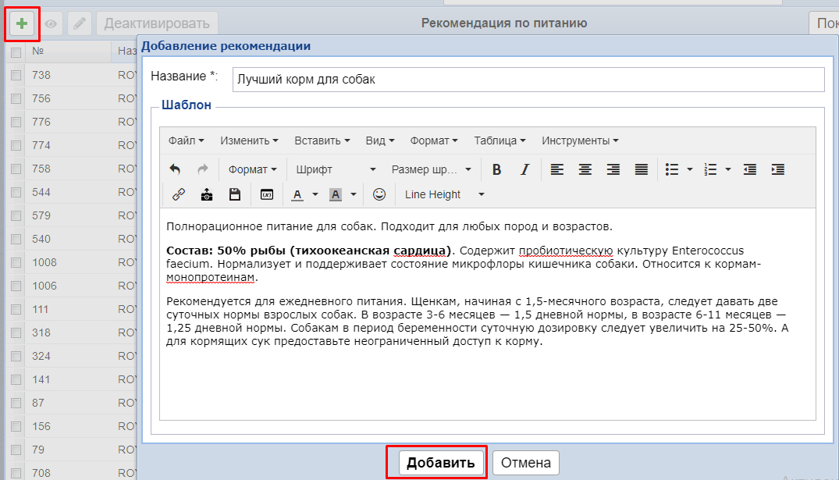Apply bold formatting

click(496, 169)
